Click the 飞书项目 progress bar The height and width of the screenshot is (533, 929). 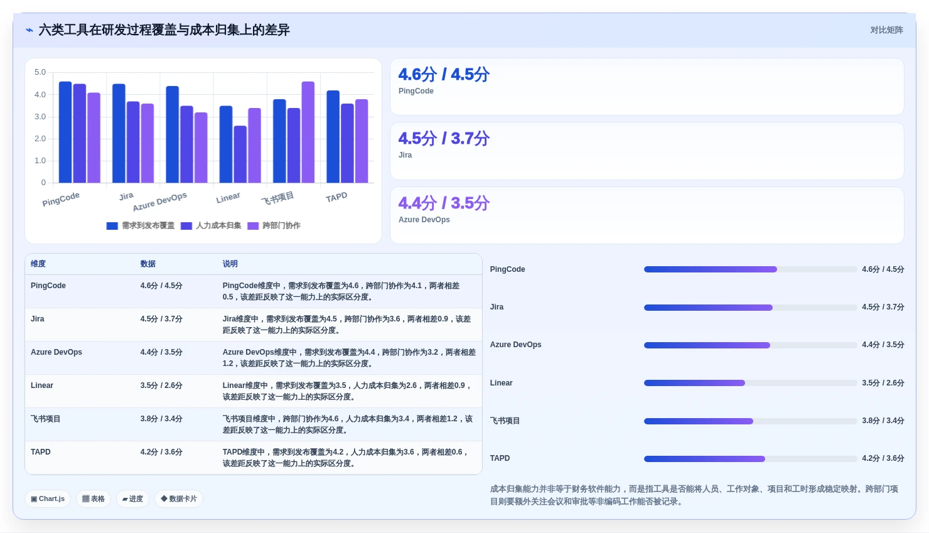(x=750, y=421)
